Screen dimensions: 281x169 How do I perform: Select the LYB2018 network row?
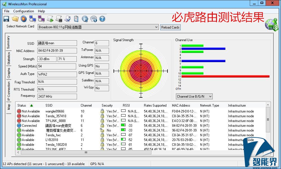[x=141, y=140]
